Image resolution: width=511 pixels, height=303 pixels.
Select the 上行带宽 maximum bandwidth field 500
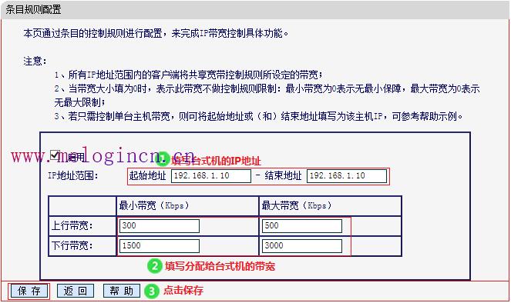tap(302, 226)
